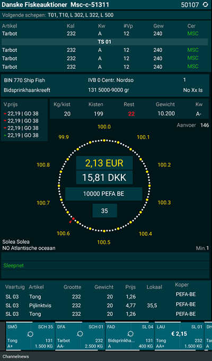
Task: Click the Volgende schepen ship list
Action: point(81,15)
